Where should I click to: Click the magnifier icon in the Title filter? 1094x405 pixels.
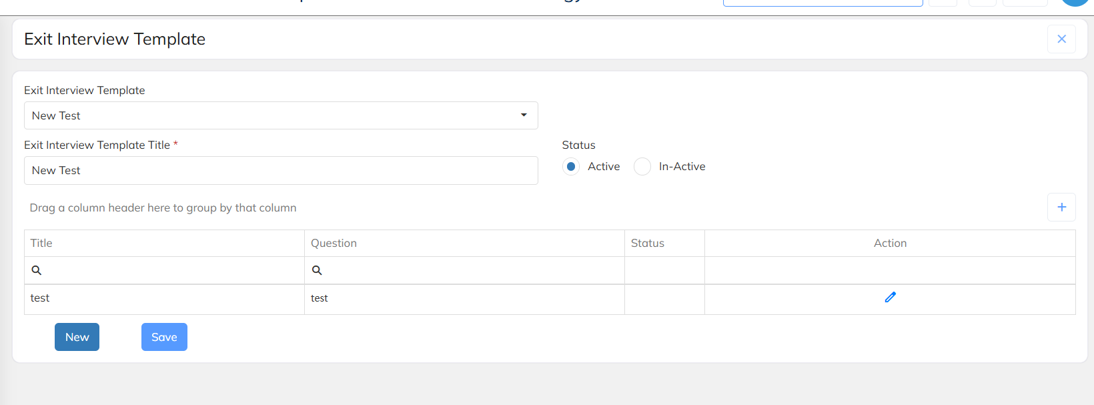(x=37, y=270)
